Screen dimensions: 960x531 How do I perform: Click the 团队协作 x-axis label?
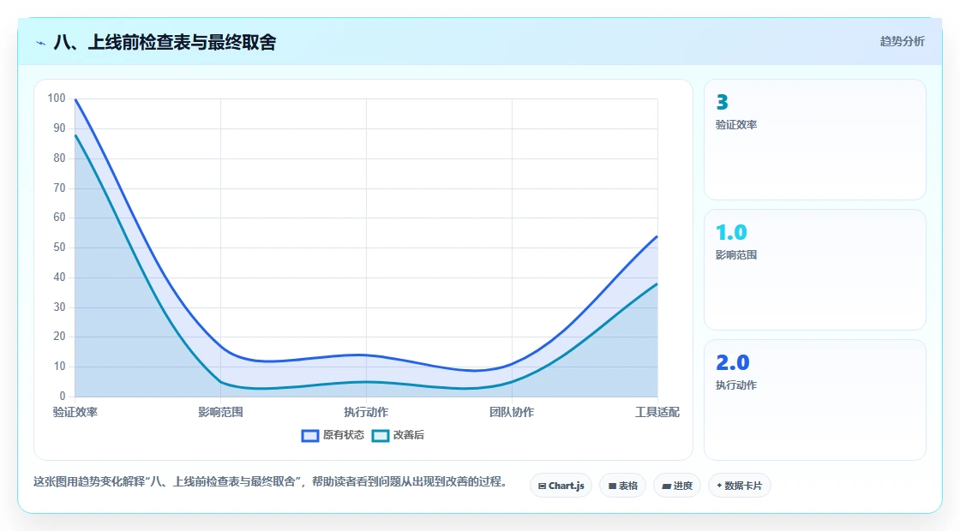click(512, 412)
